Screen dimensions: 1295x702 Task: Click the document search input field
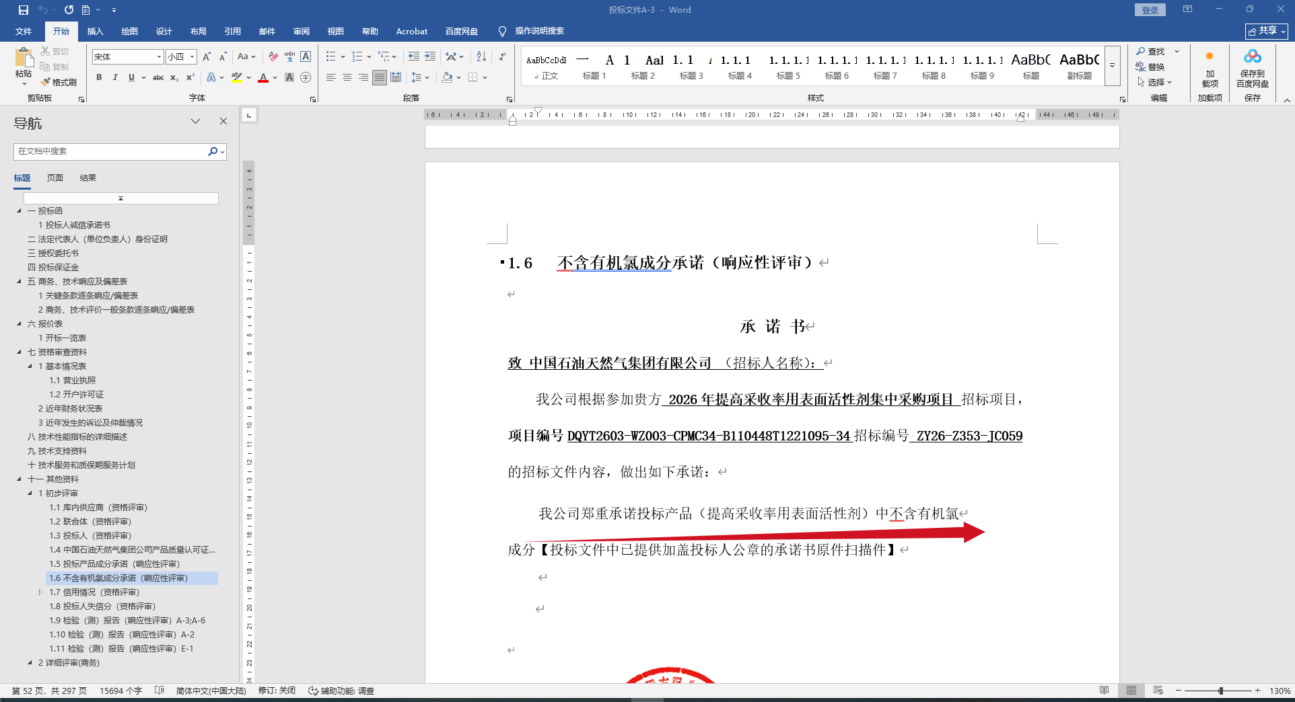tap(111, 151)
